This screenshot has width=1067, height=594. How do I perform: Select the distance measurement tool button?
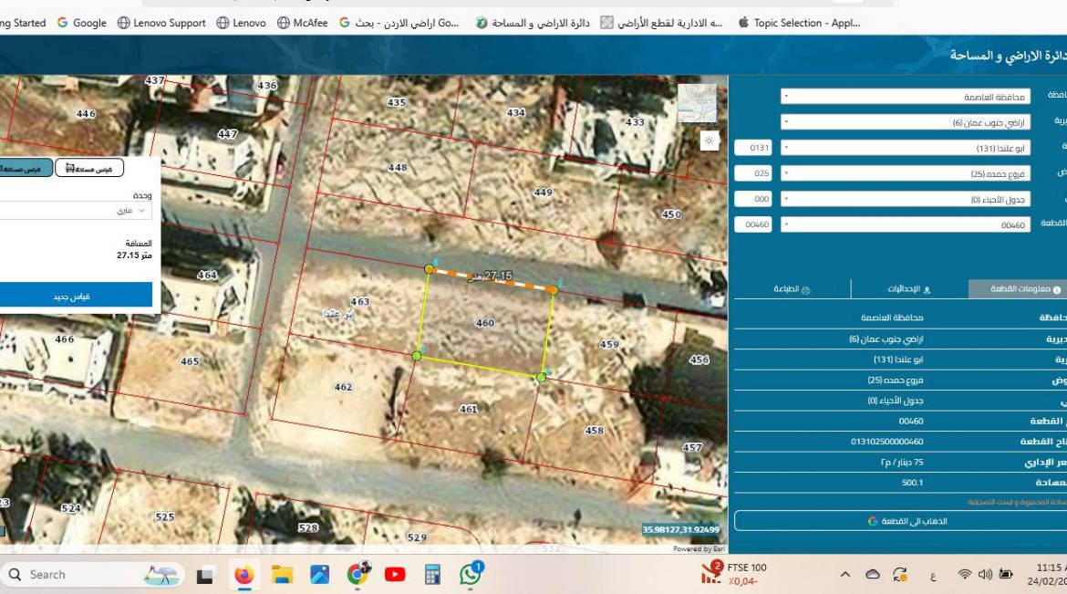point(24,168)
